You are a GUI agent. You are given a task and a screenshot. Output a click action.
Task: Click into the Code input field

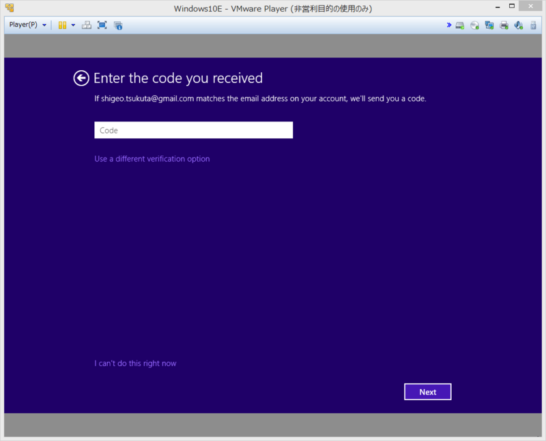coord(194,130)
